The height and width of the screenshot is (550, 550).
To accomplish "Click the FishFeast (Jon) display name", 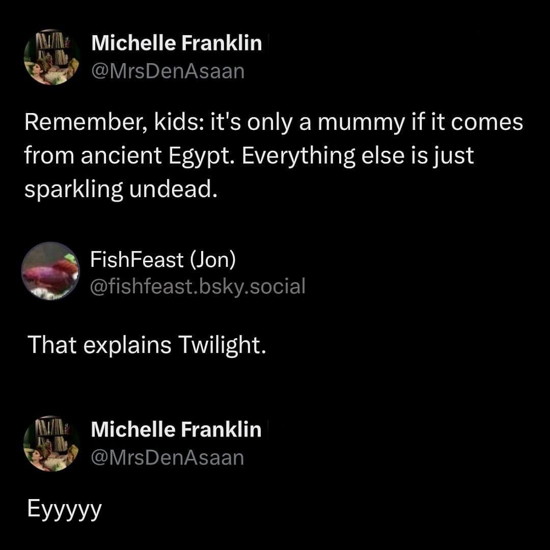I will pyautogui.click(x=163, y=260).
